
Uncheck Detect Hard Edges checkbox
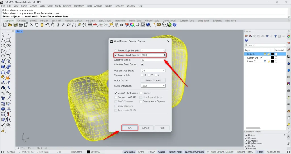point(116,93)
